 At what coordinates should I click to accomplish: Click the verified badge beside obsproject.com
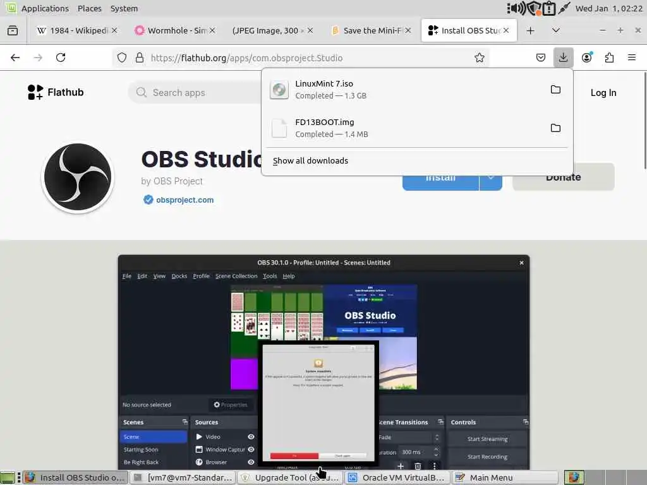148,200
